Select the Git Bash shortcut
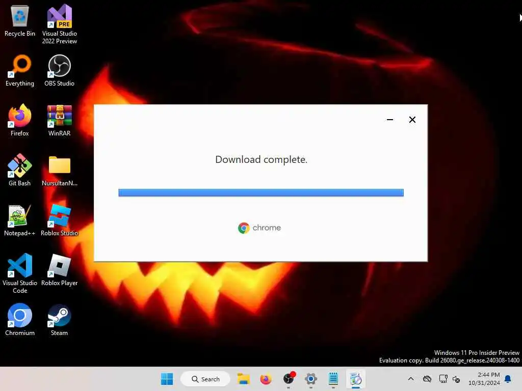 coord(20,170)
